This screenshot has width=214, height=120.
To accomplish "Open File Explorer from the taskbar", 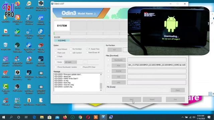I will pyautogui.click(x=42, y=117).
